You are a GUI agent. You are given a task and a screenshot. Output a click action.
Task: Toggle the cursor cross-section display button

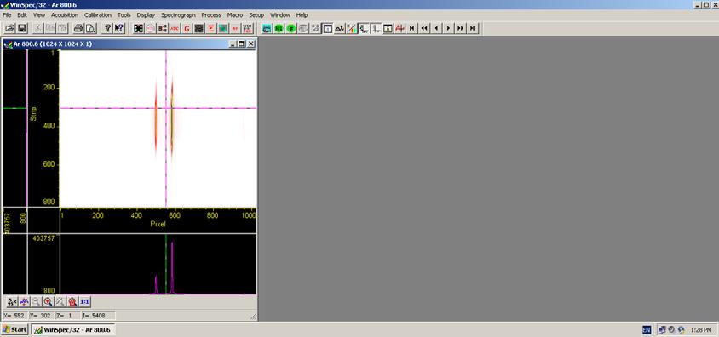364,28
